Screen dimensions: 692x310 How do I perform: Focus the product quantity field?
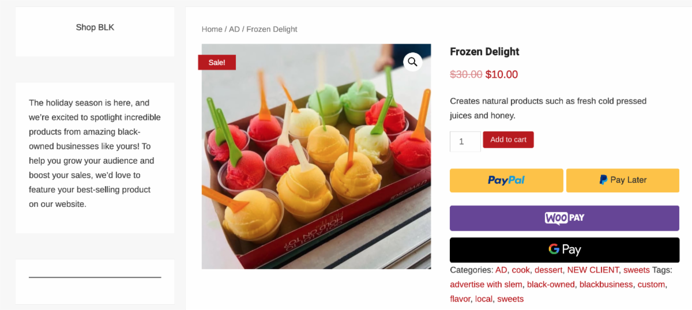coord(465,142)
